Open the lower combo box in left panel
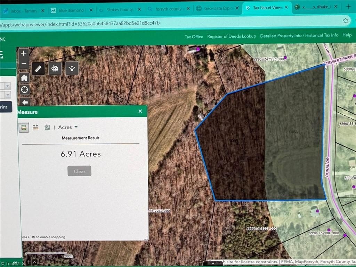Image resolution: width=356 pixels, height=267 pixels. [5, 95]
